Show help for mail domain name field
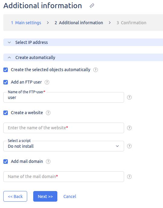Image resolution: width=163 pixels, height=208 pixels. (x=129, y=177)
